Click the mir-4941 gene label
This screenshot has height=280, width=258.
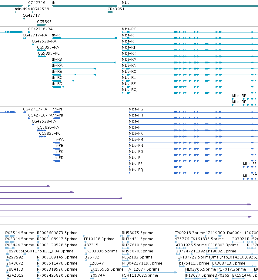point(23,9)
